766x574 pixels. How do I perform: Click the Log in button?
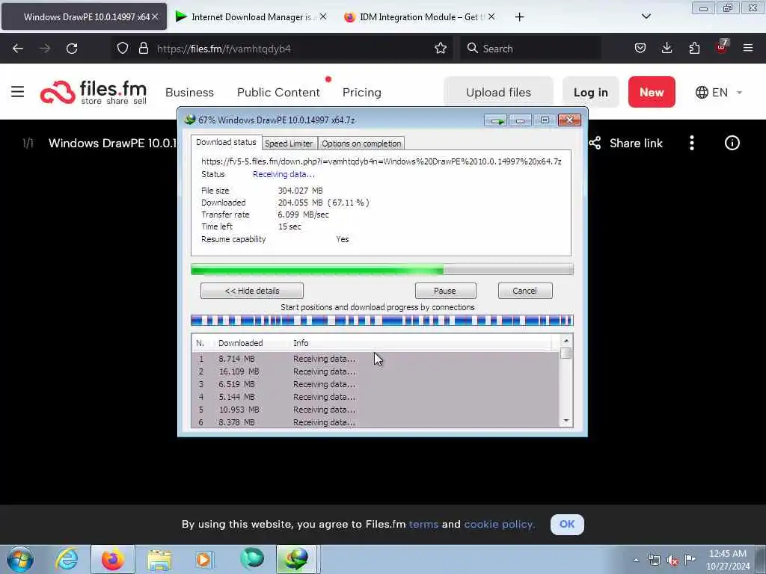pyautogui.click(x=591, y=92)
